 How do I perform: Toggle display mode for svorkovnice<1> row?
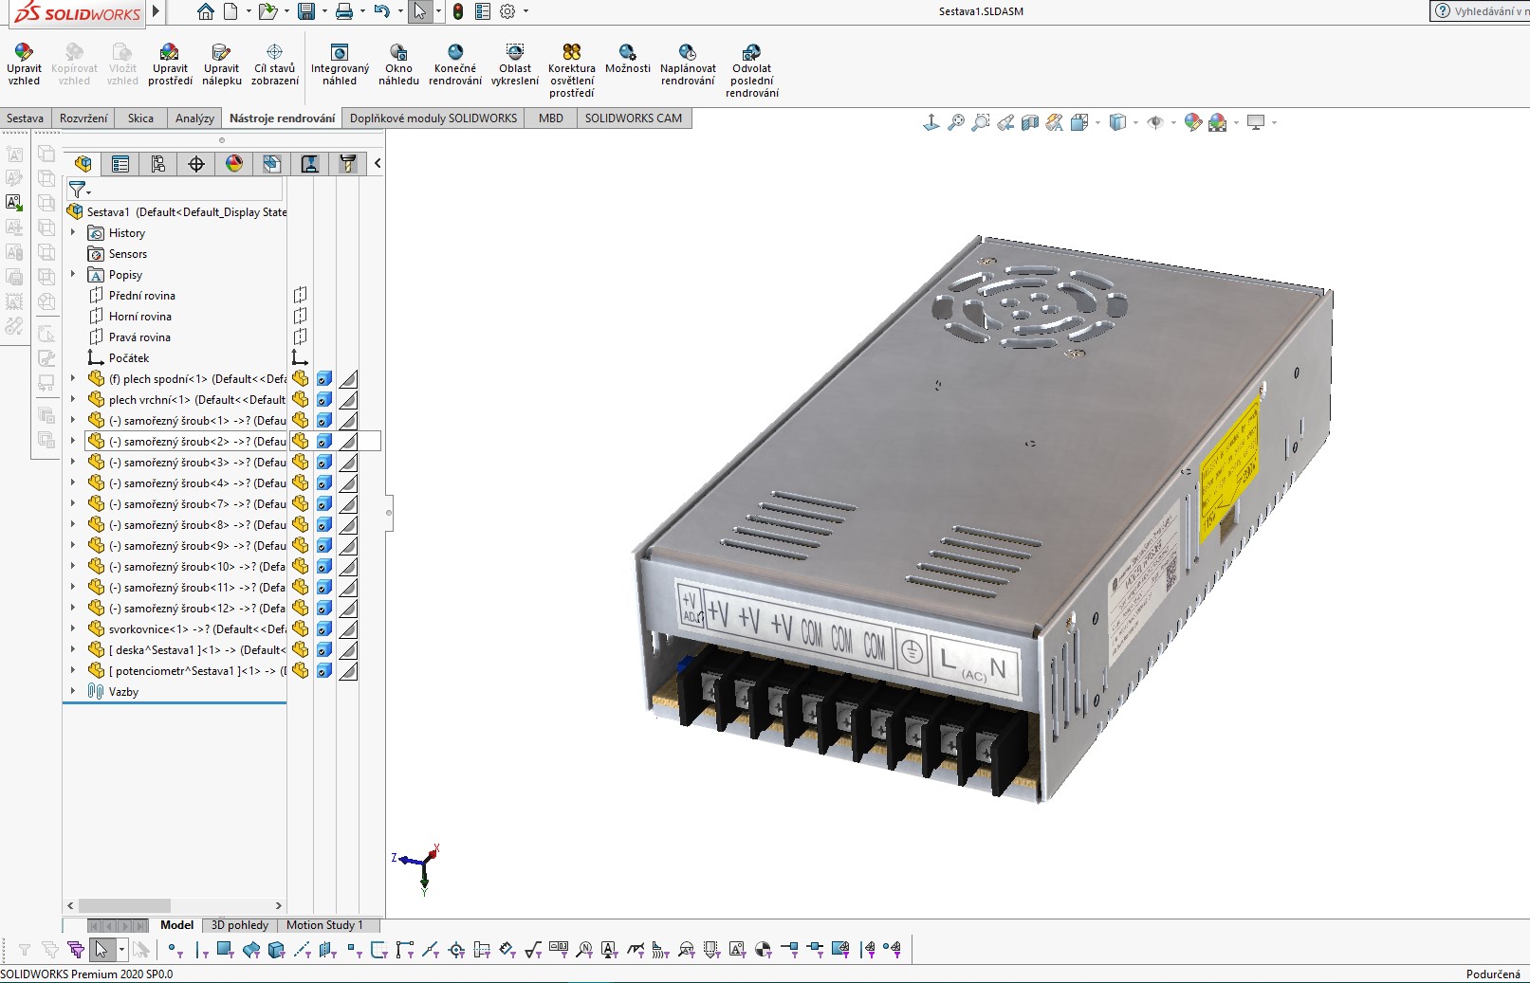click(324, 629)
